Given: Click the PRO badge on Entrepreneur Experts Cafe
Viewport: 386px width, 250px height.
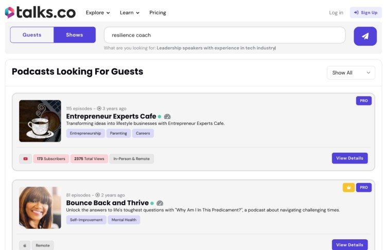Looking at the screenshot, I should 363,101.
